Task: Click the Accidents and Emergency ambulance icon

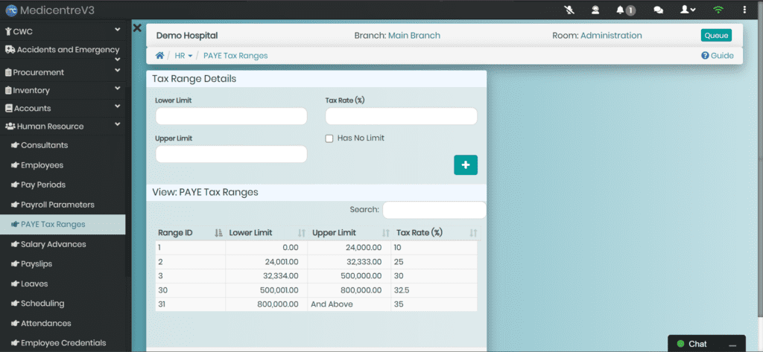Action: click(10, 49)
